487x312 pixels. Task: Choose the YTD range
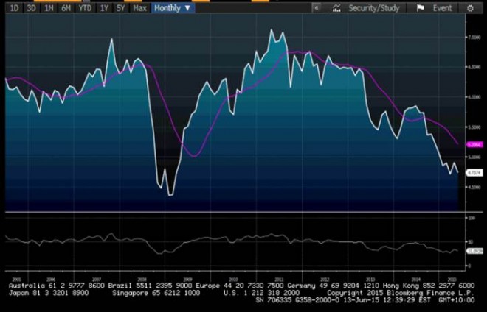tap(86, 8)
